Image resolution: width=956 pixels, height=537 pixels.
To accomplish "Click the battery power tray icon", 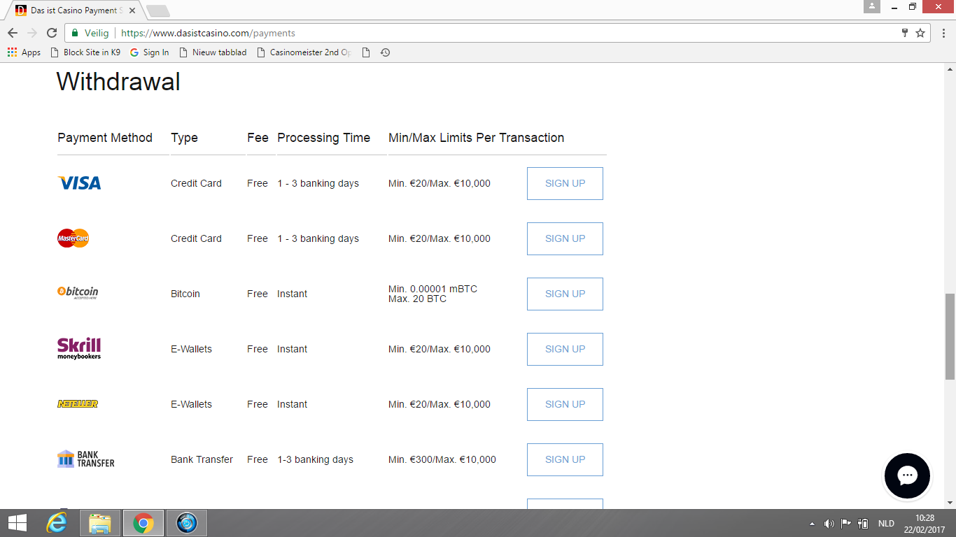I will 864,524.
